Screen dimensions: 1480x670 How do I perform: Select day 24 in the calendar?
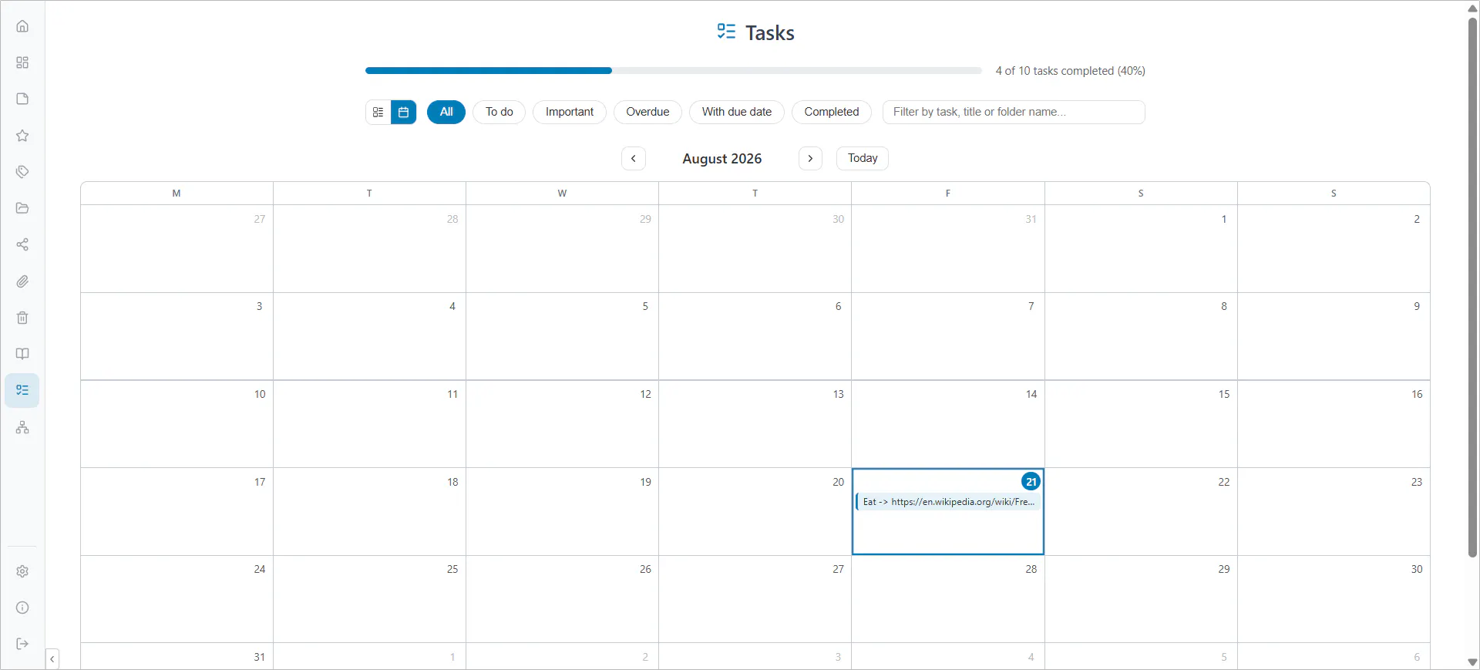click(x=177, y=599)
